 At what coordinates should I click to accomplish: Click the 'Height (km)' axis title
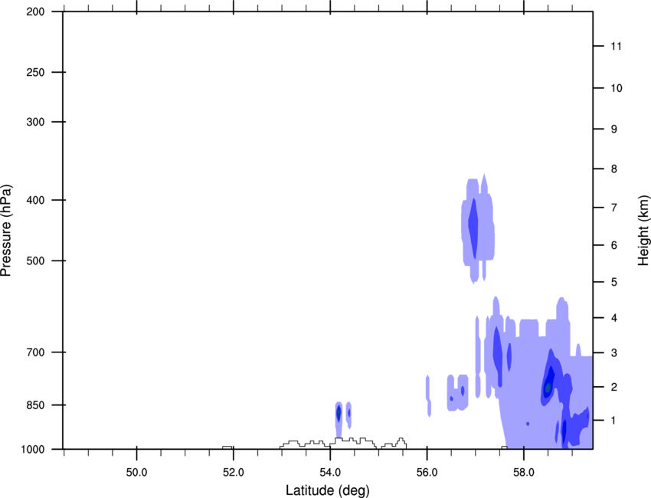coord(643,230)
